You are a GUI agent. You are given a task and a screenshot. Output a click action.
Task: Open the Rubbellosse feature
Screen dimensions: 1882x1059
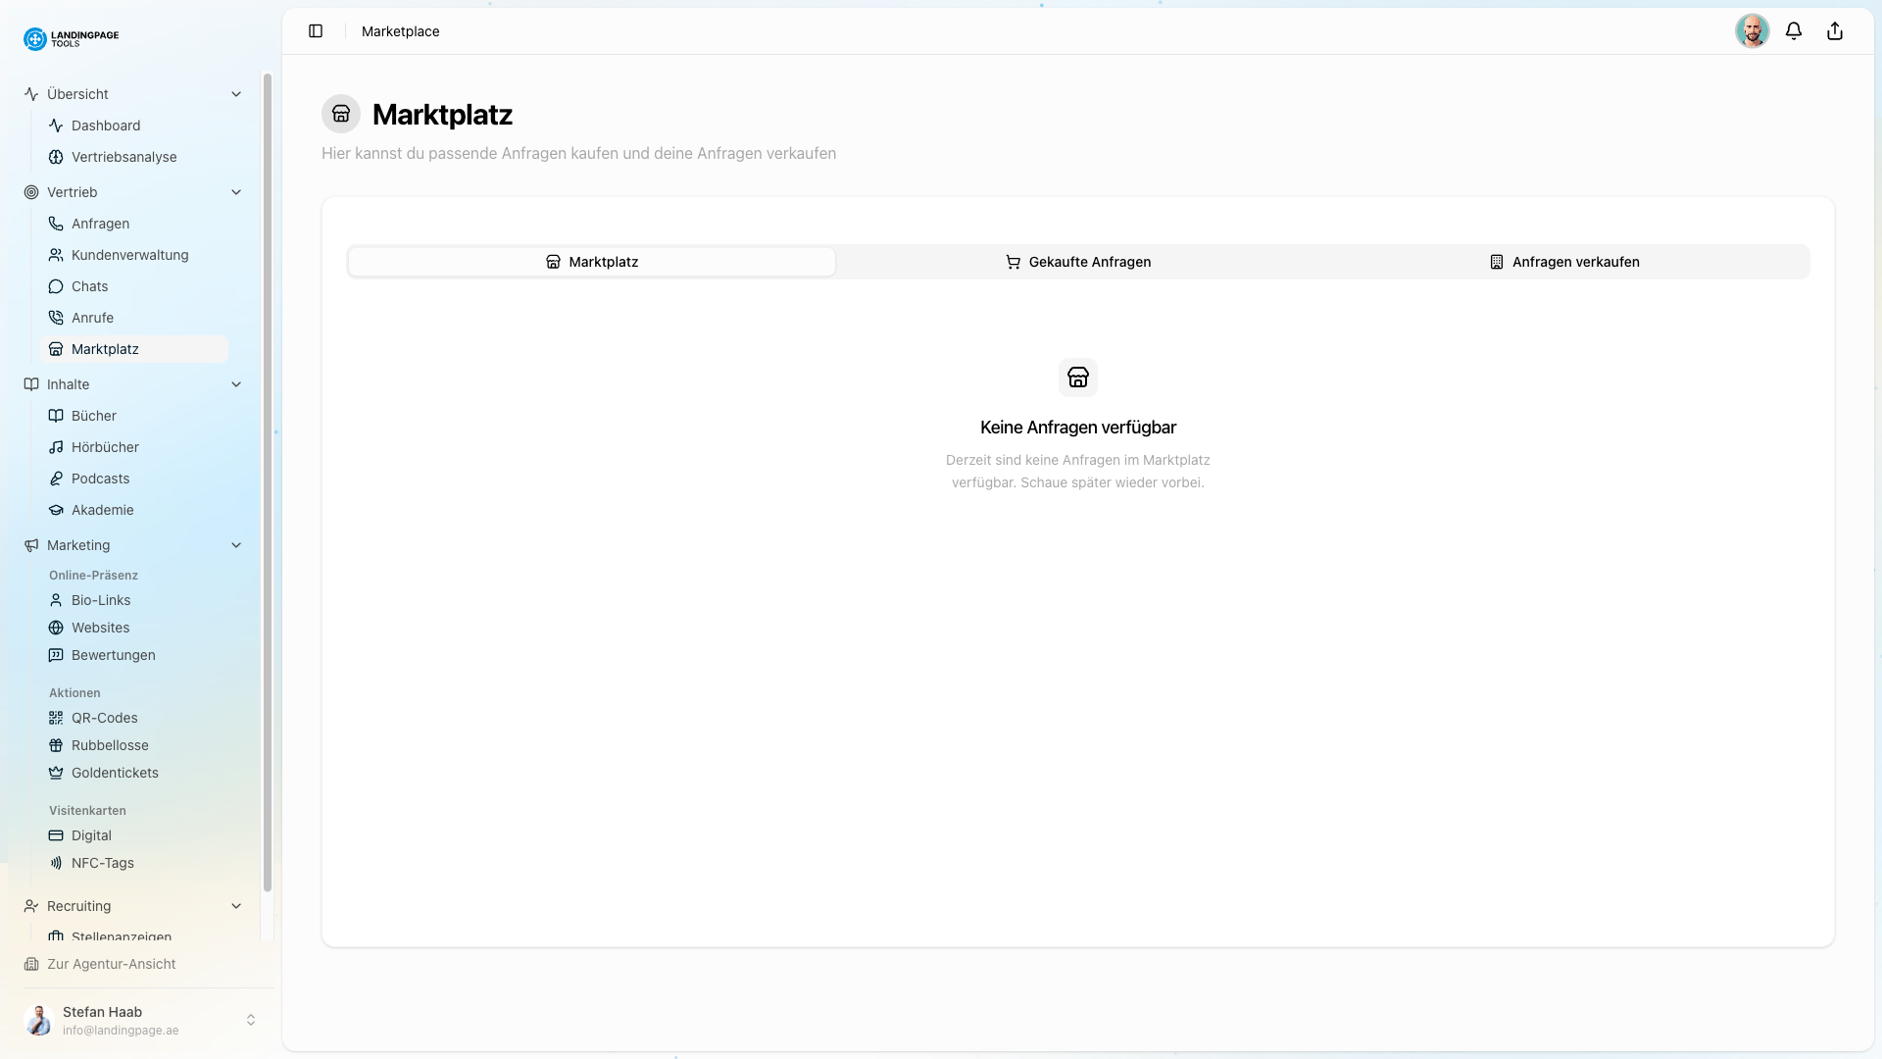coord(109,744)
